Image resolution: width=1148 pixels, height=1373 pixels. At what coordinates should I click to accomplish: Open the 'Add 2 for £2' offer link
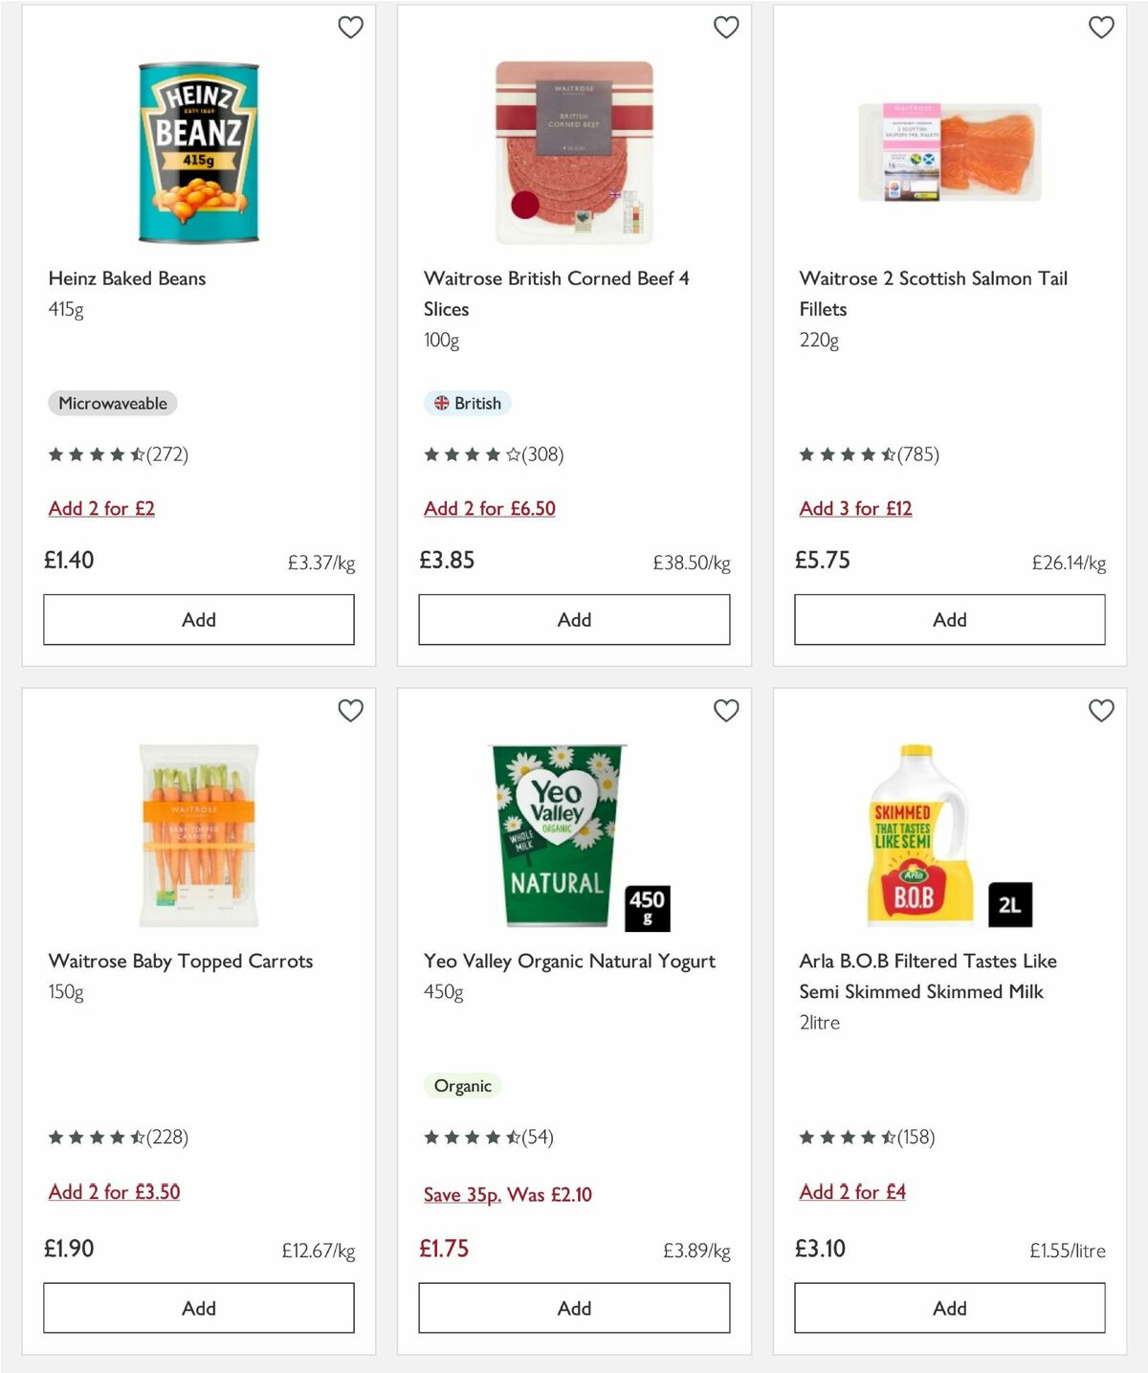pos(101,508)
